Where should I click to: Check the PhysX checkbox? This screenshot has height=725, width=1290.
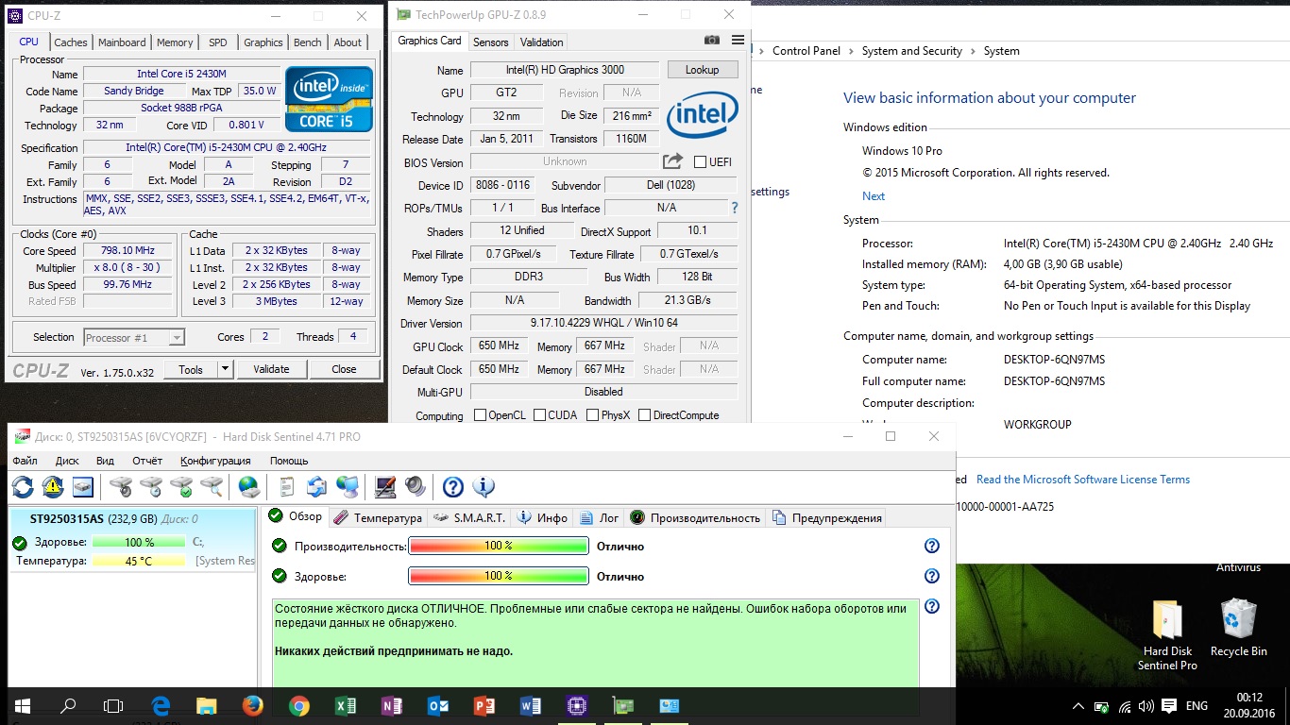click(x=593, y=415)
